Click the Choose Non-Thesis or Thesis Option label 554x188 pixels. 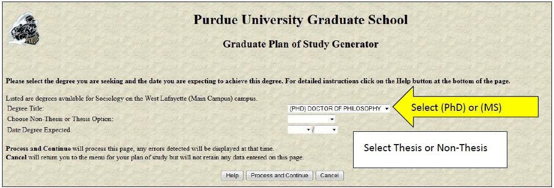(60, 119)
